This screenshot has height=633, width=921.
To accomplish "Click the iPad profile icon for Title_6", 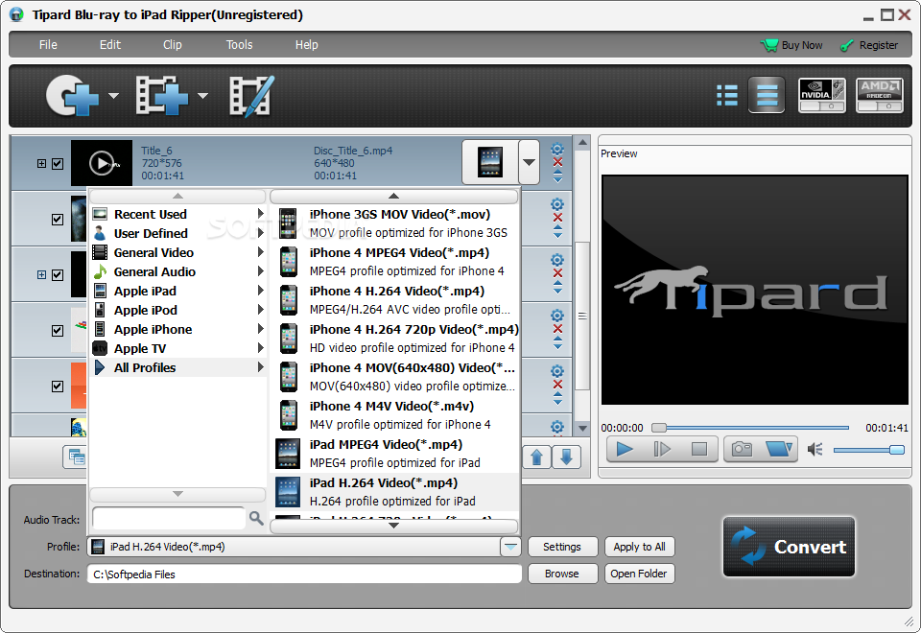I will (490, 162).
